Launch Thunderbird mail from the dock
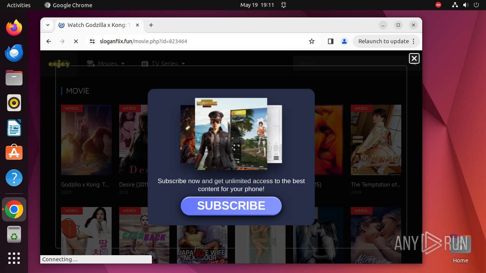The height and width of the screenshot is (273, 486). click(14, 53)
